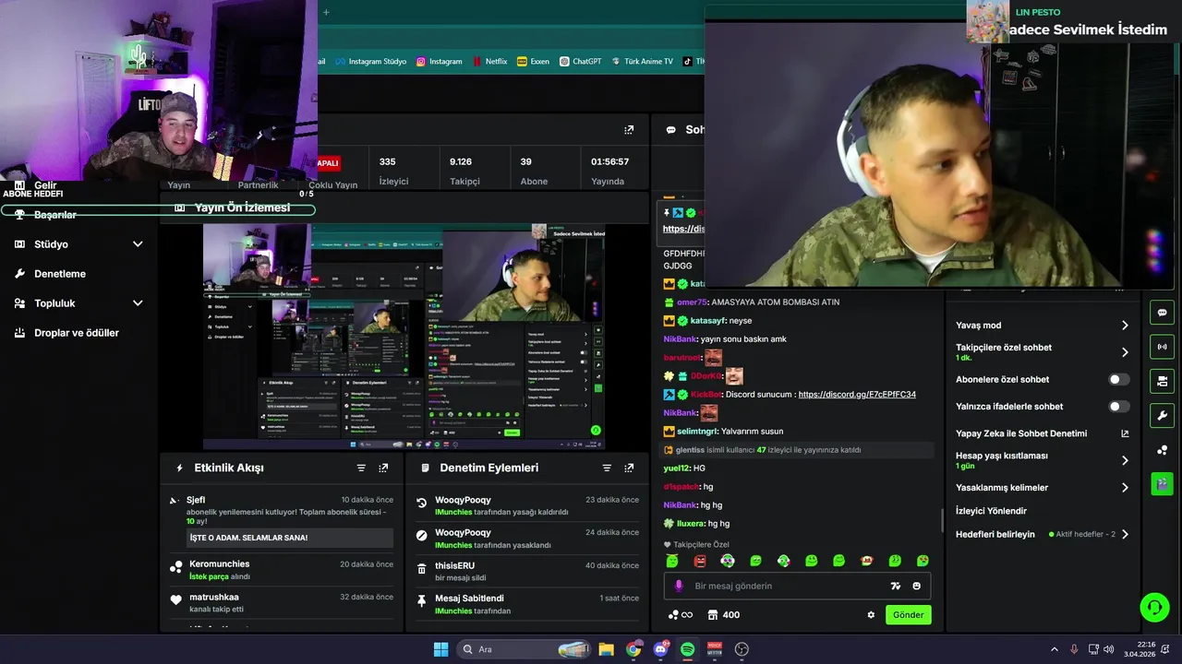The height and width of the screenshot is (664, 1182).
Task: Pop out the stream stats panel
Action: point(629,130)
